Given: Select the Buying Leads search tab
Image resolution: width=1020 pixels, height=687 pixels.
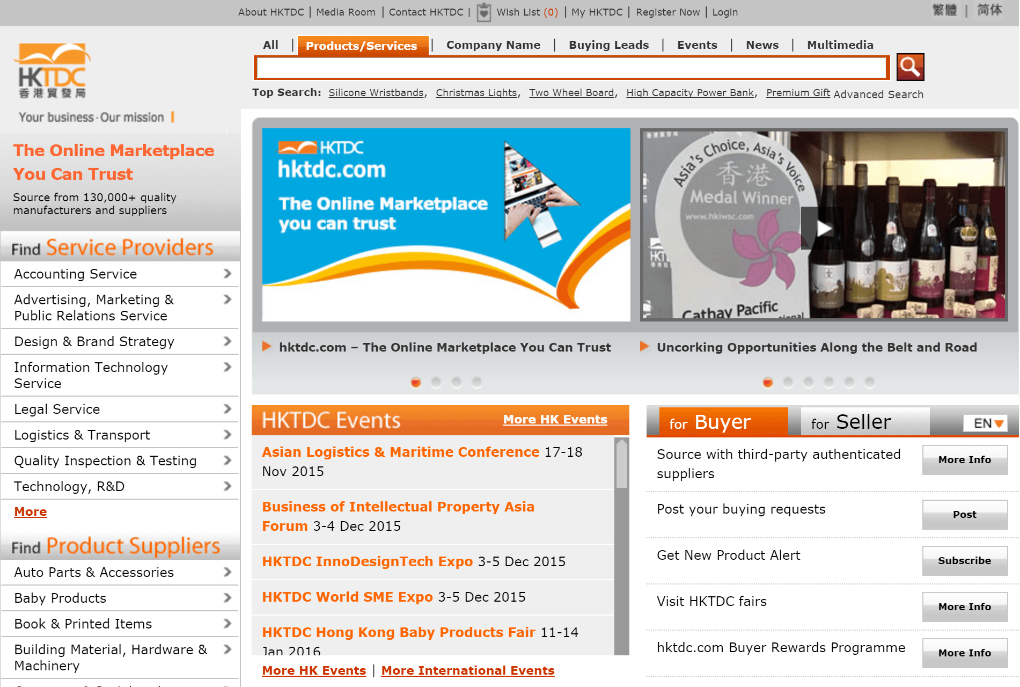Looking at the screenshot, I should [609, 45].
